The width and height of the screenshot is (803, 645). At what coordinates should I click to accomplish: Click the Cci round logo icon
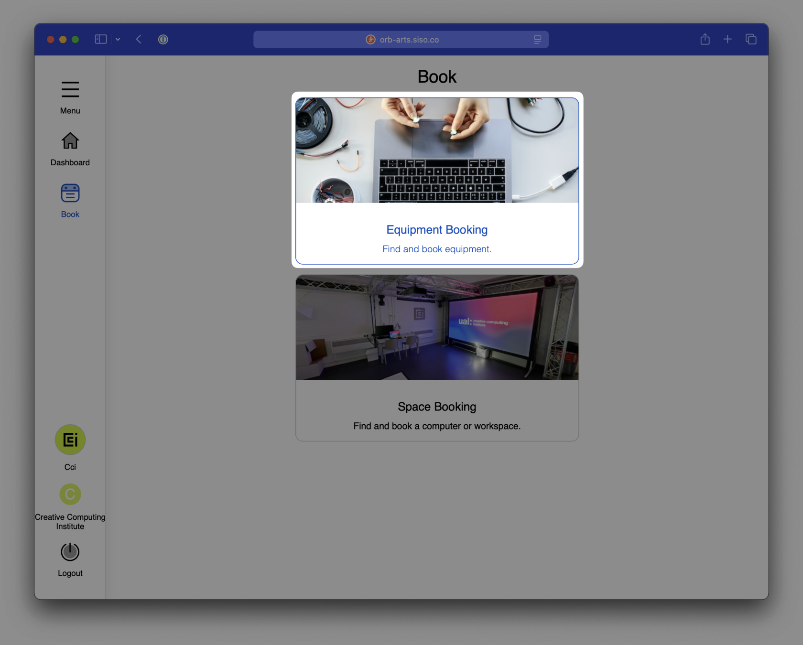click(70, 440)
